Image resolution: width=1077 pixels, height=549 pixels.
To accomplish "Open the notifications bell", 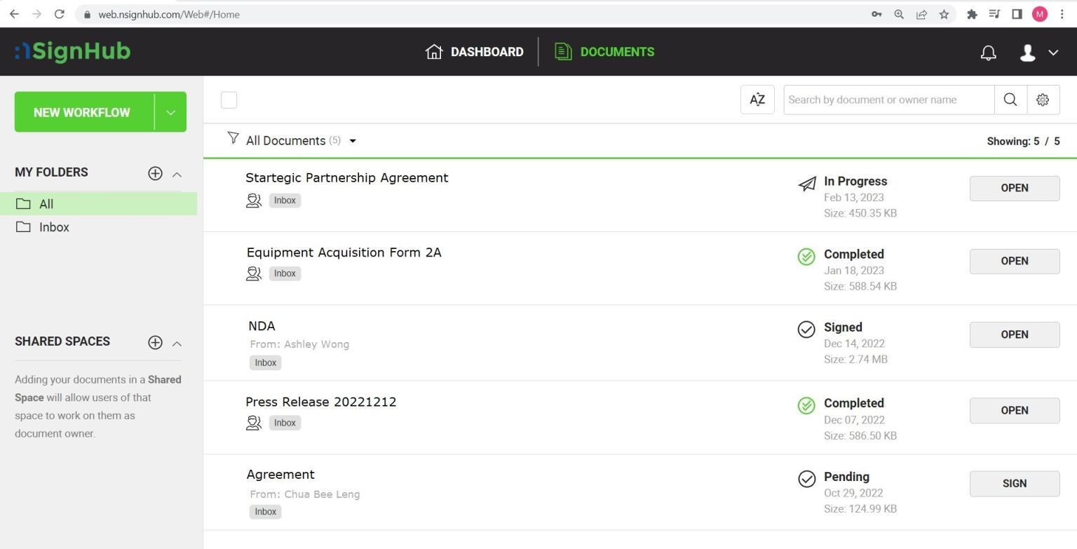I will point(988,52).
